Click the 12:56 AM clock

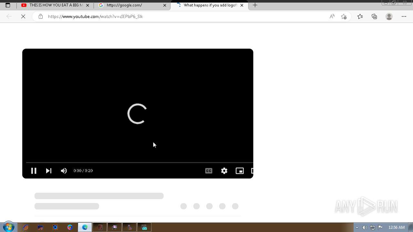click(x=396, y=227)
